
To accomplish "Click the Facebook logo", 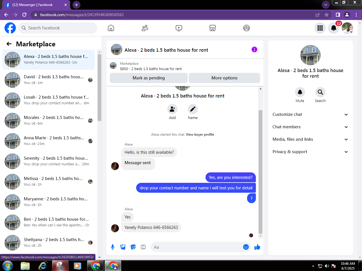I will (x=10, y=28).
